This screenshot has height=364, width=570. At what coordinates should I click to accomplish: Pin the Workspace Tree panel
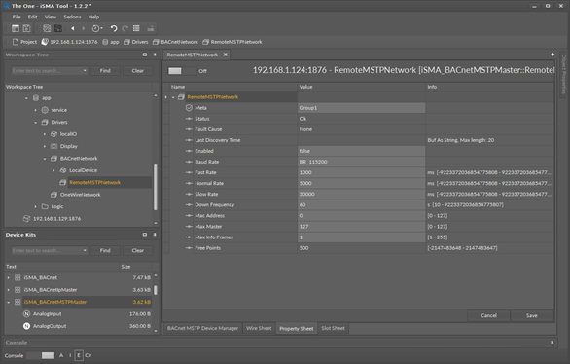pos(155,55)
